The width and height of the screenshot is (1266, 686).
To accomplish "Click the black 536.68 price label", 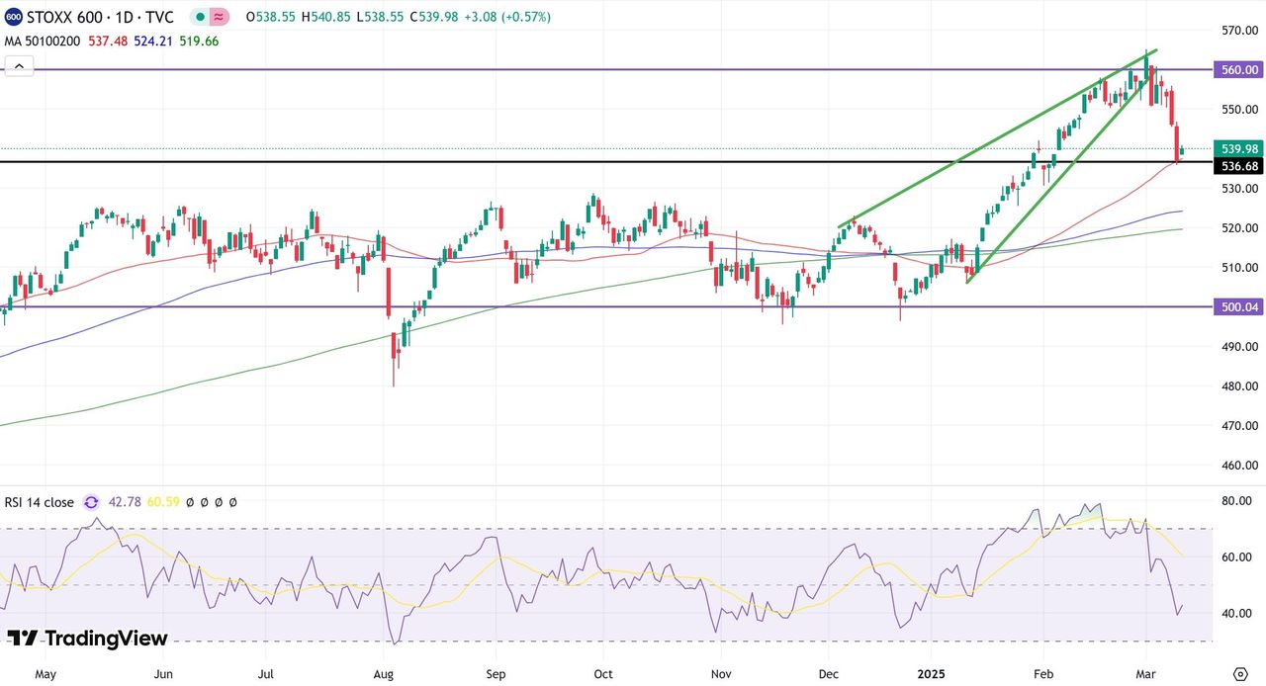I will (x=1239, y=166).
